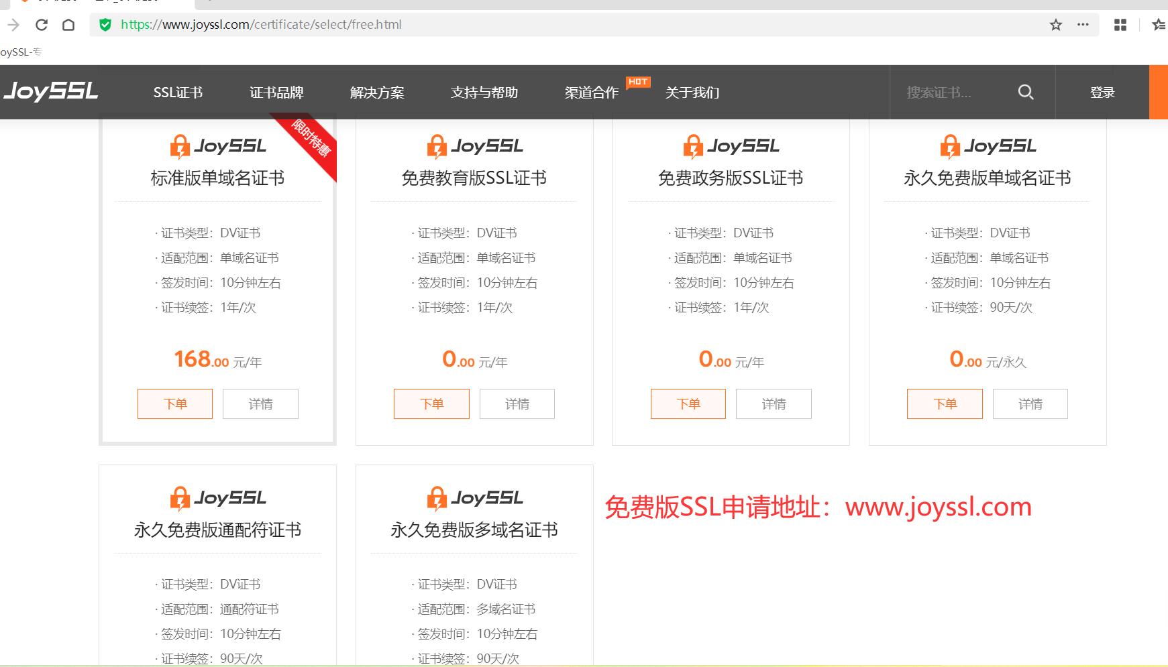1168x667 pixels.
Task: Open the 证书品牌 menu
Action: 276,93
